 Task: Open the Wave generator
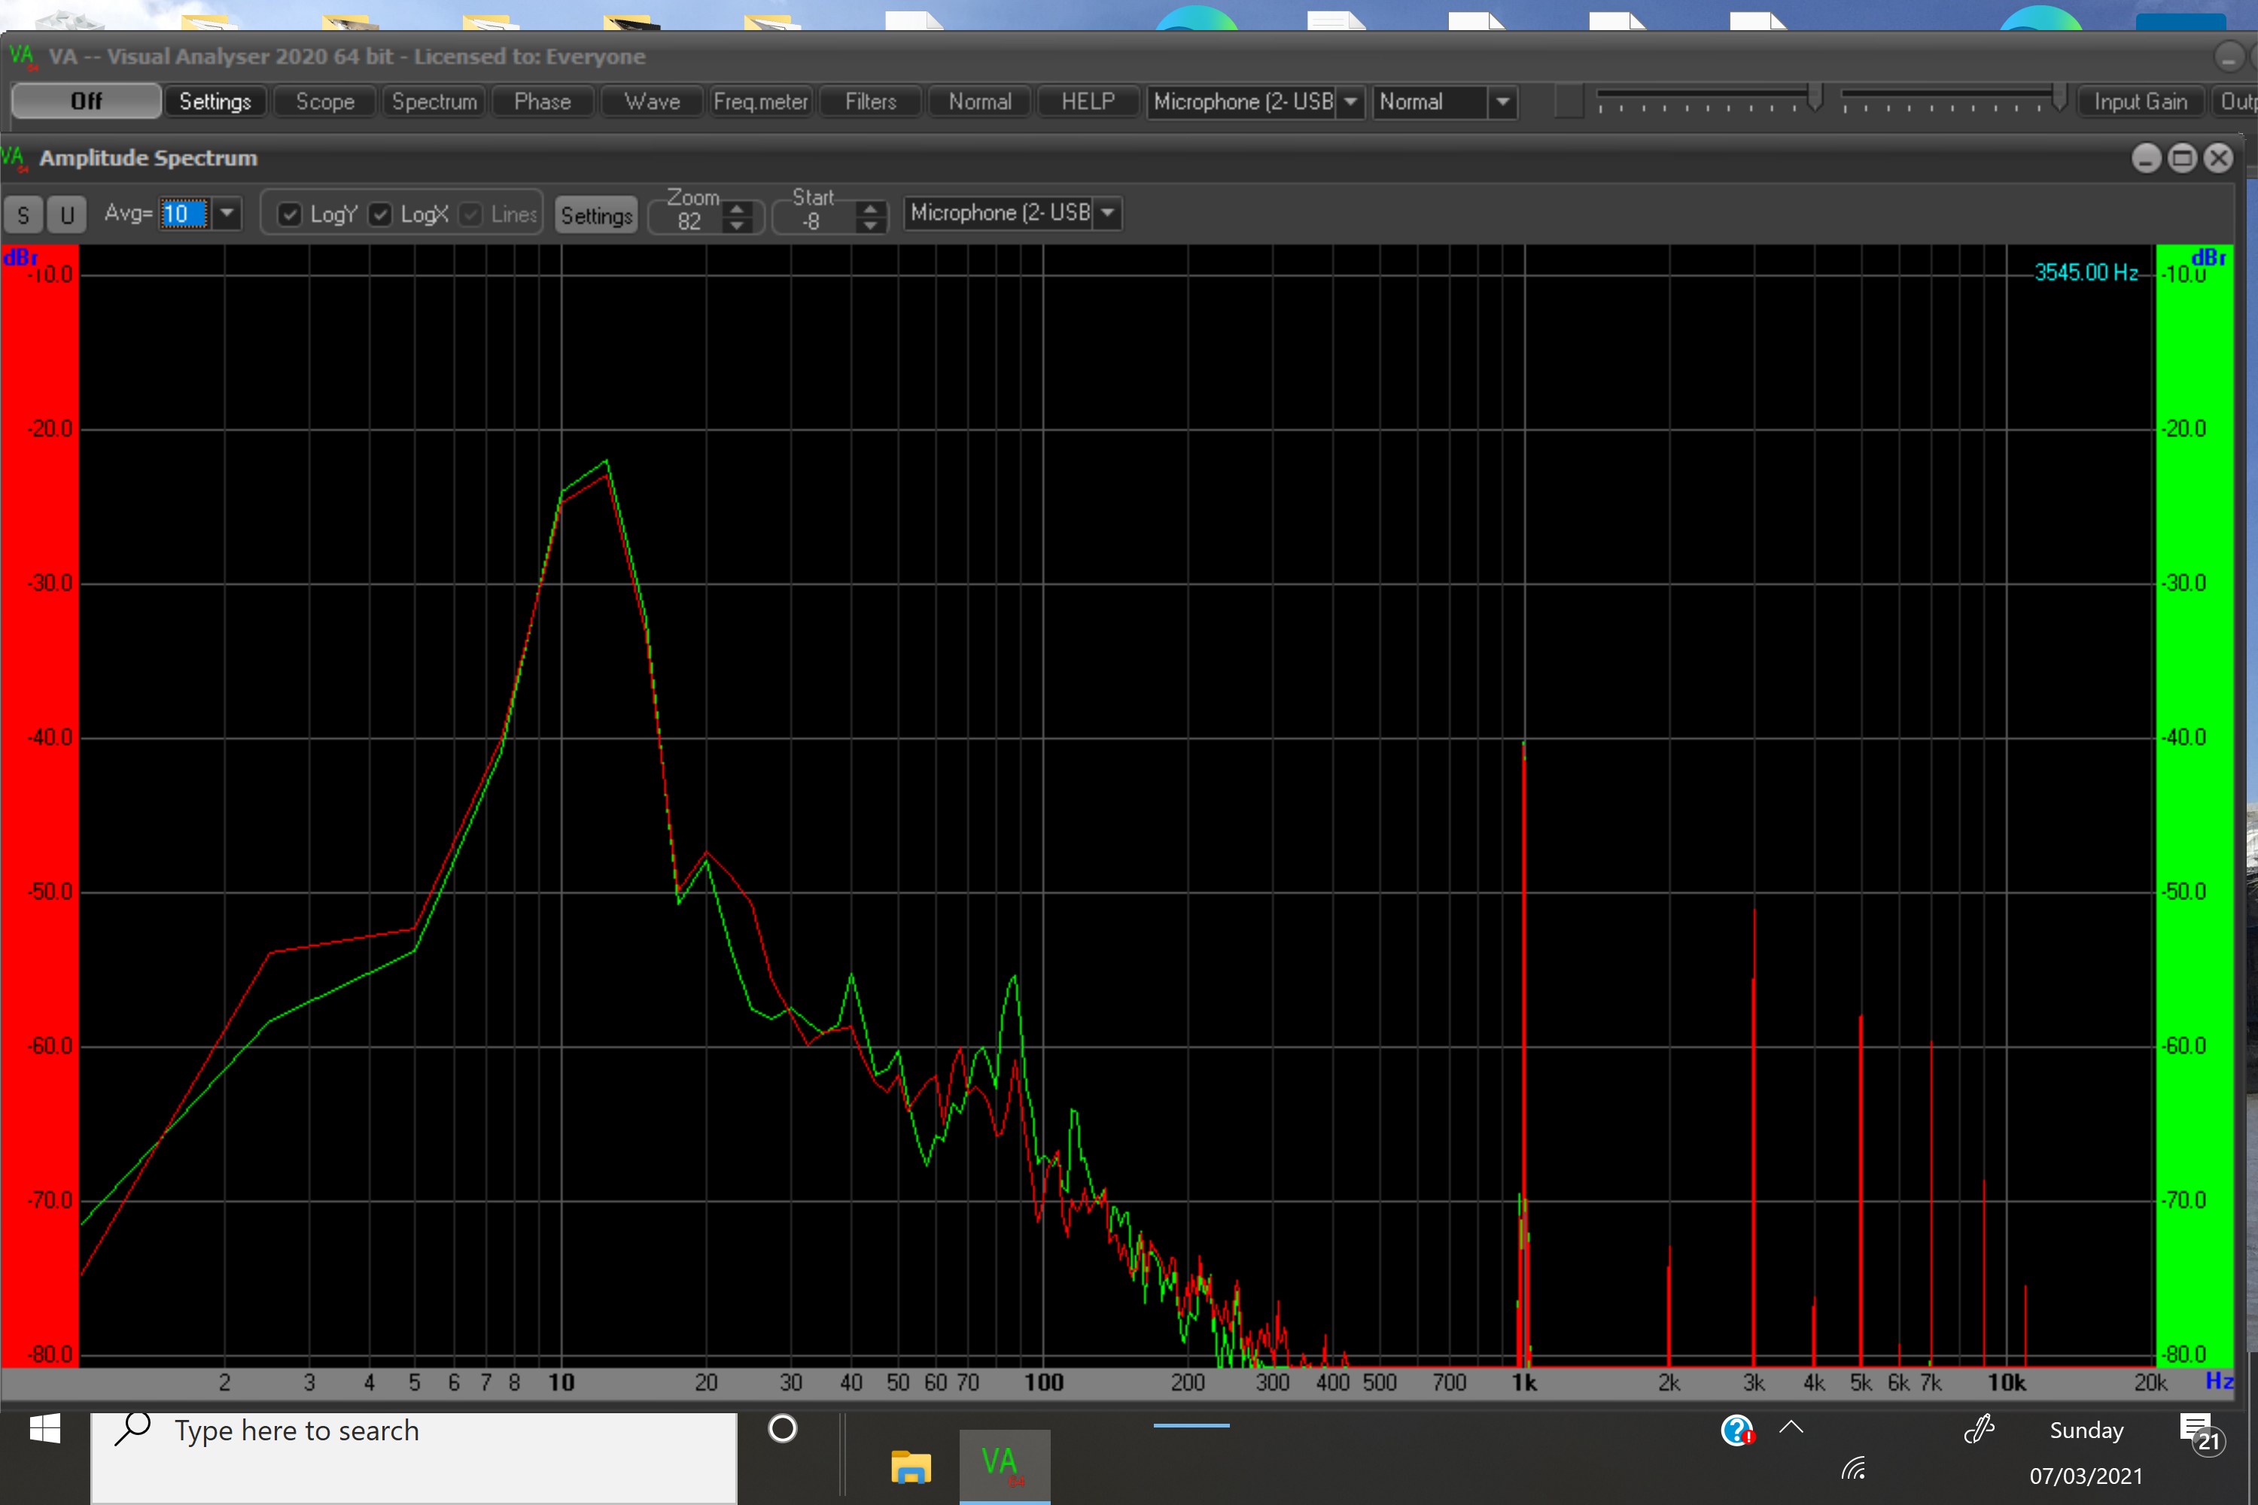(652, 101)
